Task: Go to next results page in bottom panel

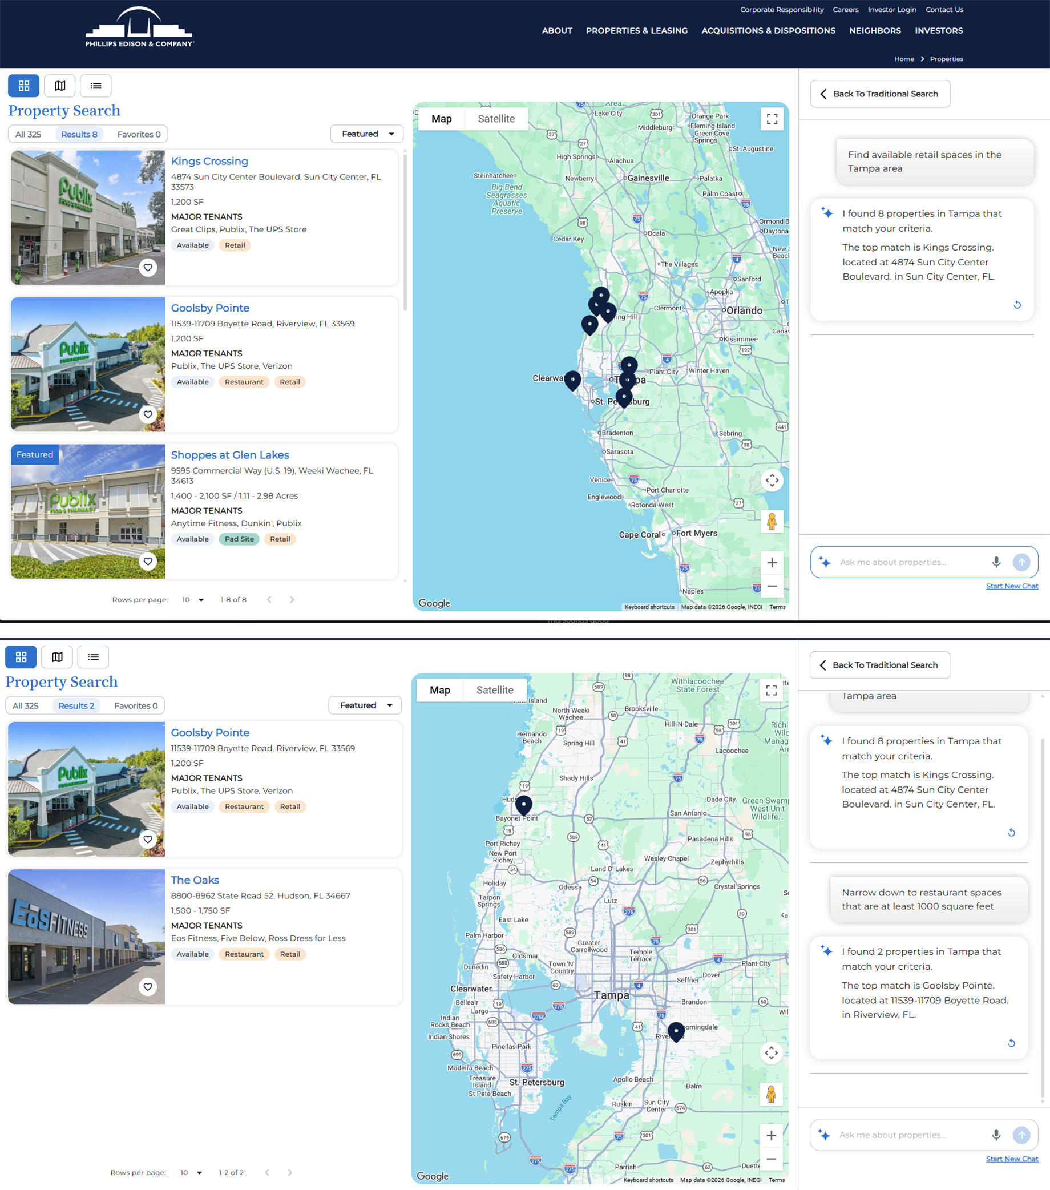Action: point(290,1172)
